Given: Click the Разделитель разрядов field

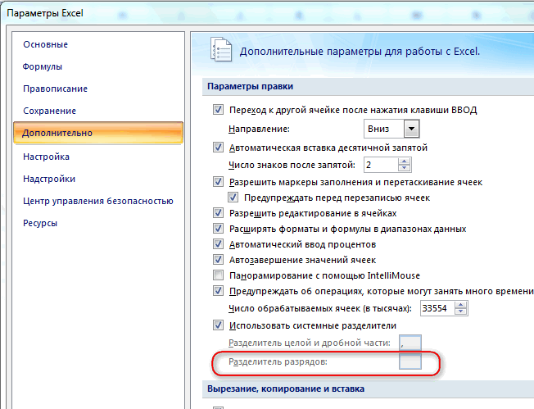Looking at the screenshot, I should pyautogui.click(x=410, y=361).
